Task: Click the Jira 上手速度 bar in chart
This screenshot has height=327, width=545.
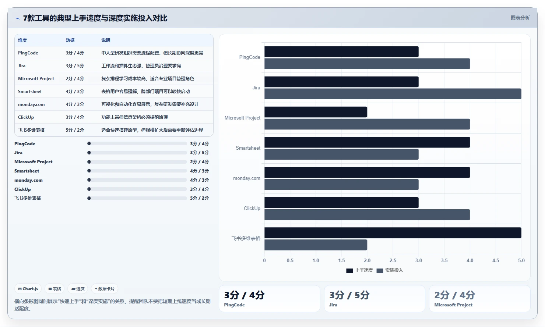Action: (x=341, y=82)
